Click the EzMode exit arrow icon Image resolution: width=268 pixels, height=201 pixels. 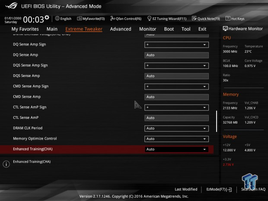pyautogui.click(x=230, y=190)
